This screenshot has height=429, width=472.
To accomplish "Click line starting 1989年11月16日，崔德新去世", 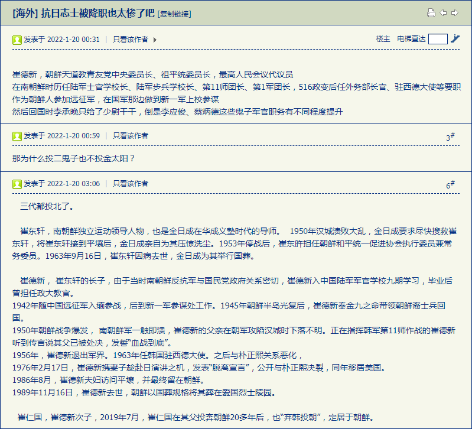I will (x=144, y=392).
